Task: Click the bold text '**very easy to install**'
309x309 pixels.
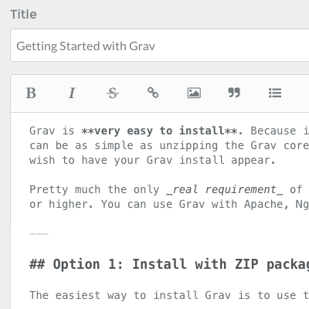Action: click(162, 131)
